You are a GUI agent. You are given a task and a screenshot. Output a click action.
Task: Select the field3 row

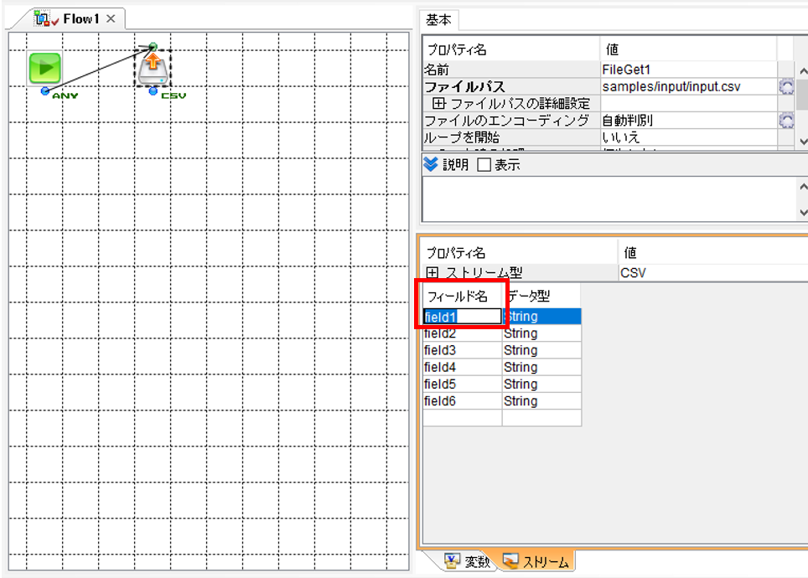coord(502,350)
